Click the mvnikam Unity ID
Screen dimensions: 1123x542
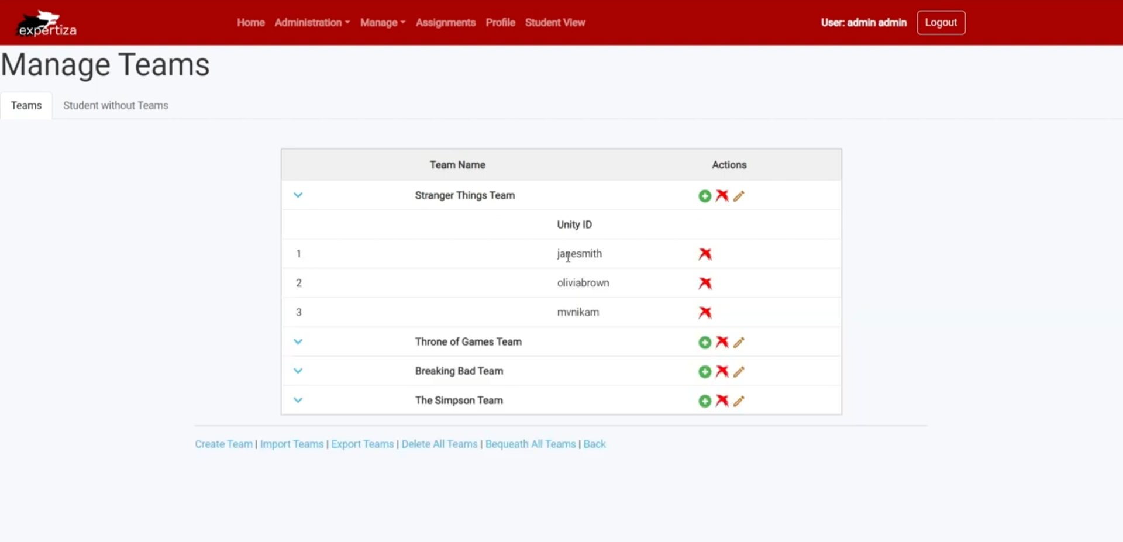(x=578, y=312)
